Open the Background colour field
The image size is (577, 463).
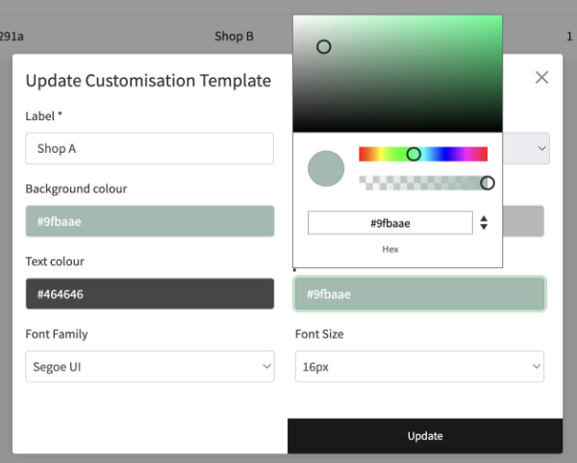coord(149,221)
